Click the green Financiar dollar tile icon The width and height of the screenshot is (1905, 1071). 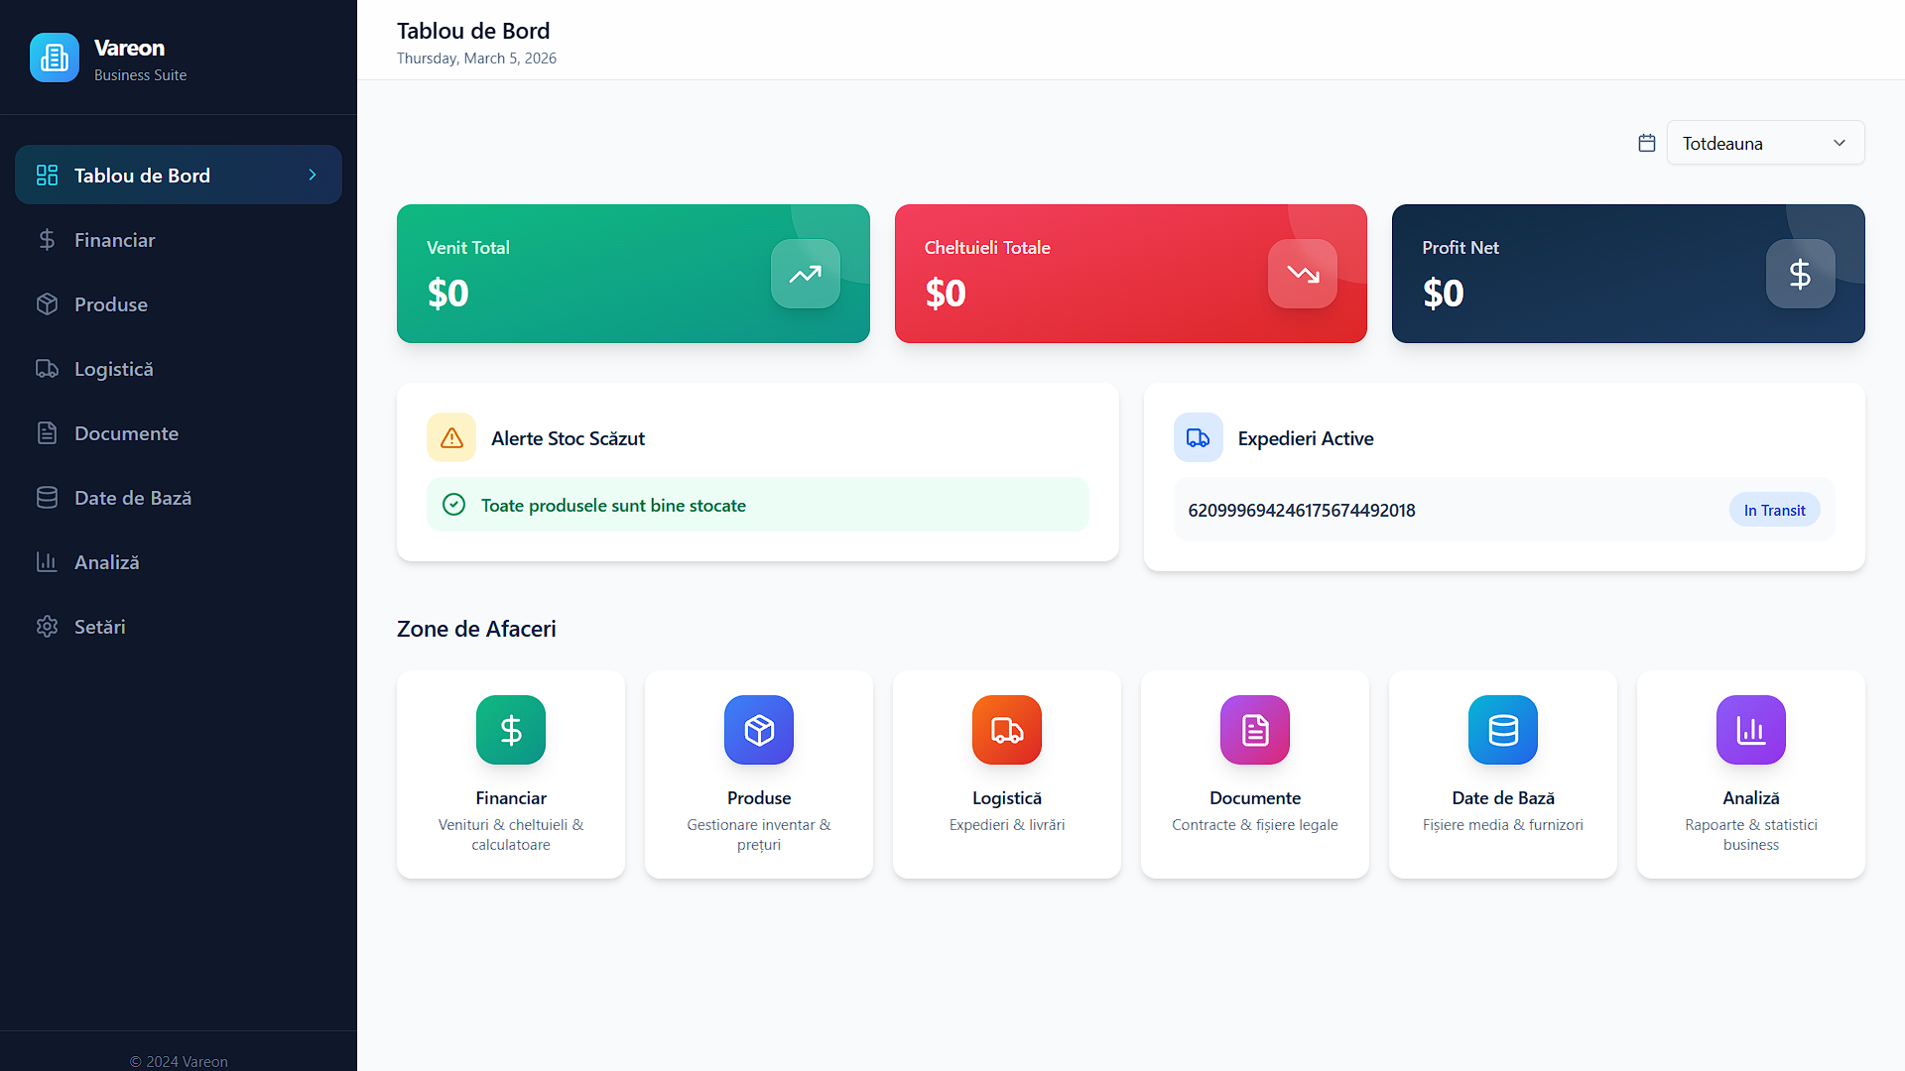[511, 730]
